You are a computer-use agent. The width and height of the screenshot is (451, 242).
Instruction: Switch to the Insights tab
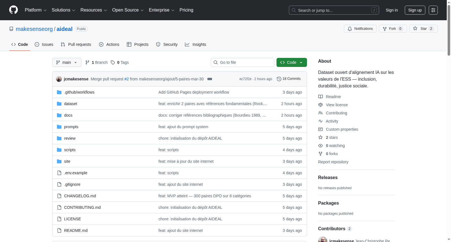click(196, 44)
